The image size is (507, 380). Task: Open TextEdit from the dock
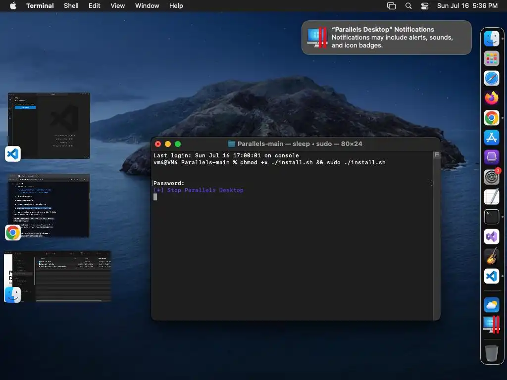point(492,197)
